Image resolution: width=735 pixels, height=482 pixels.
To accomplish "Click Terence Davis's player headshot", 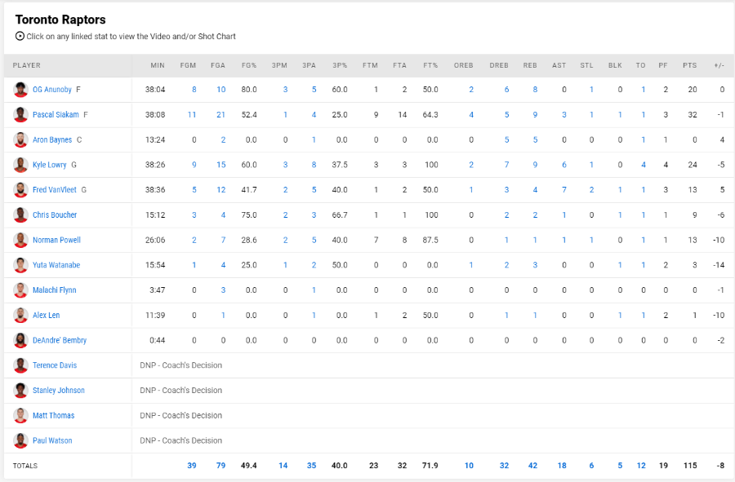I will click(x=20, y=365).
